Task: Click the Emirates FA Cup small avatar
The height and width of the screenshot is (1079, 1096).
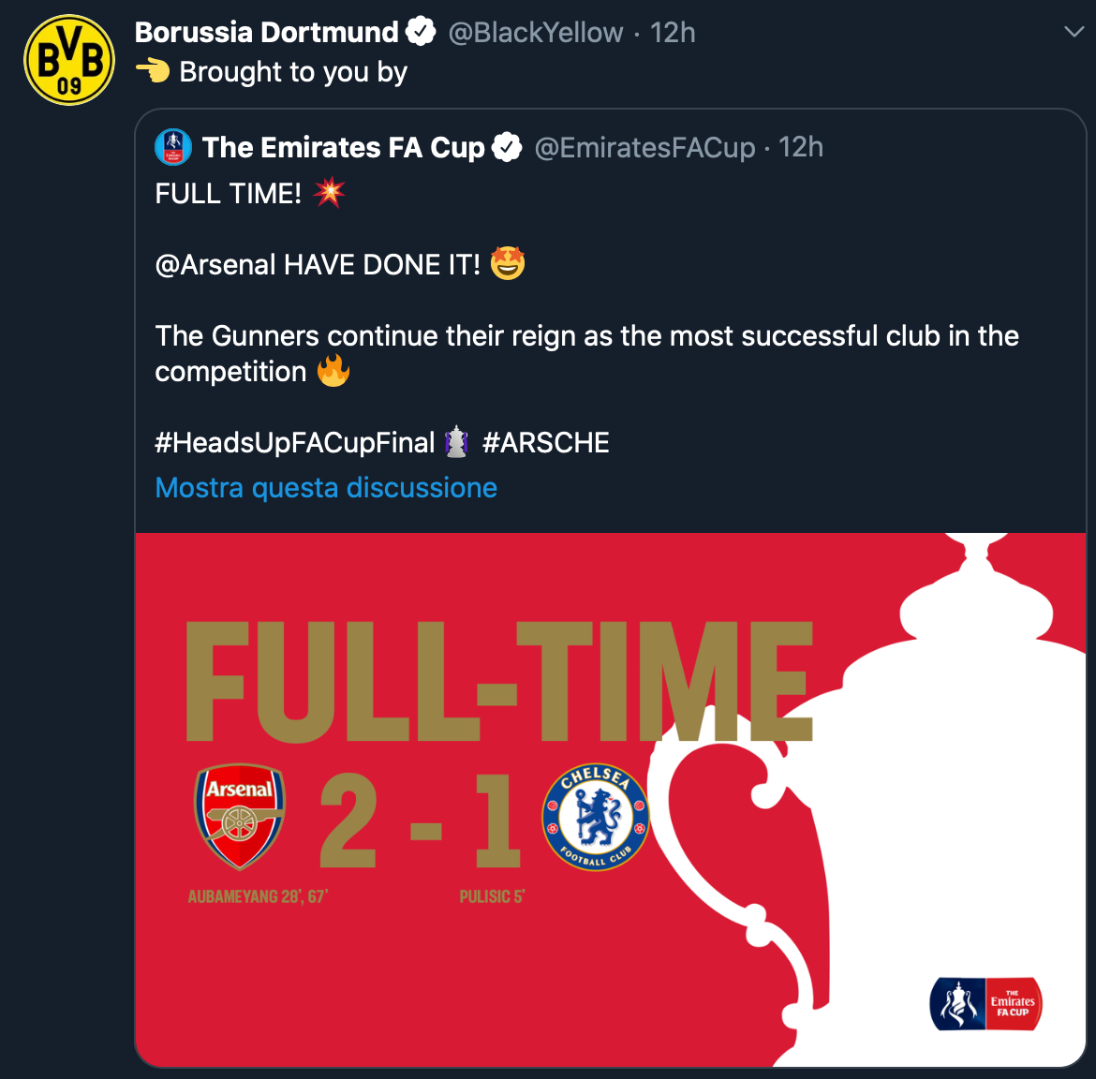Action: [173, 147]
